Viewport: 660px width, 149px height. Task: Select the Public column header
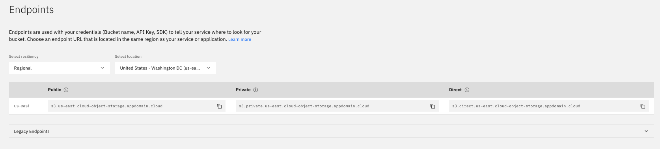(x=54, y=90)
